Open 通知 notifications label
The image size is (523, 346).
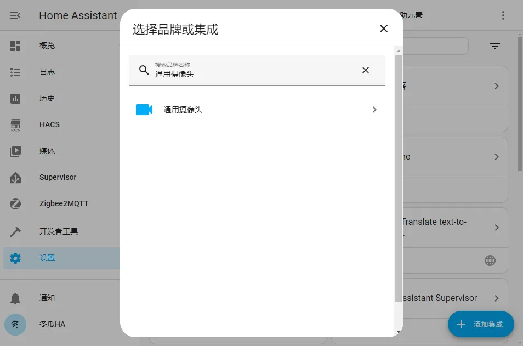tap(47, 298)
